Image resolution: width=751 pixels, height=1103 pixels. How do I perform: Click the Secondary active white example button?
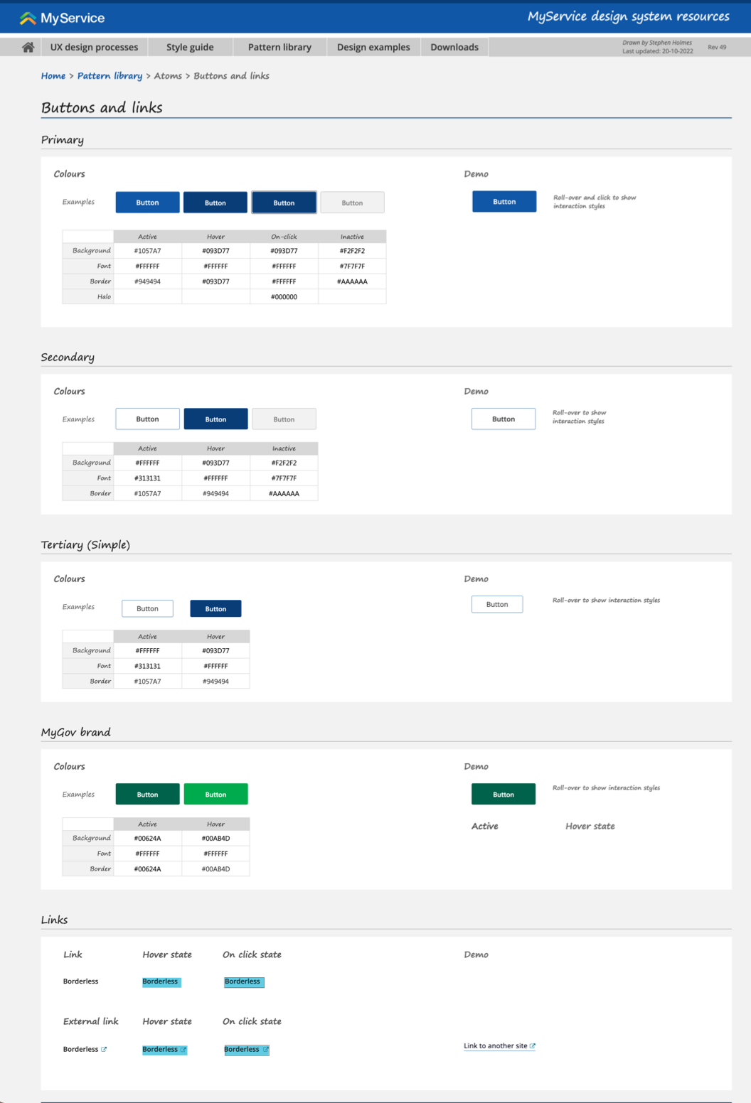147,419
